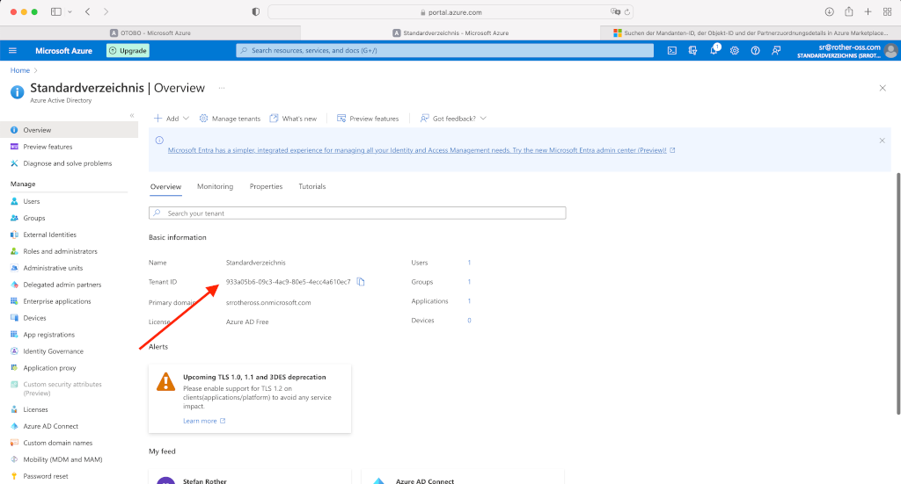This screenshot has height=484, width=901.
Task: Copy the Tenant ID to clipboard
Action: [361, 282]
